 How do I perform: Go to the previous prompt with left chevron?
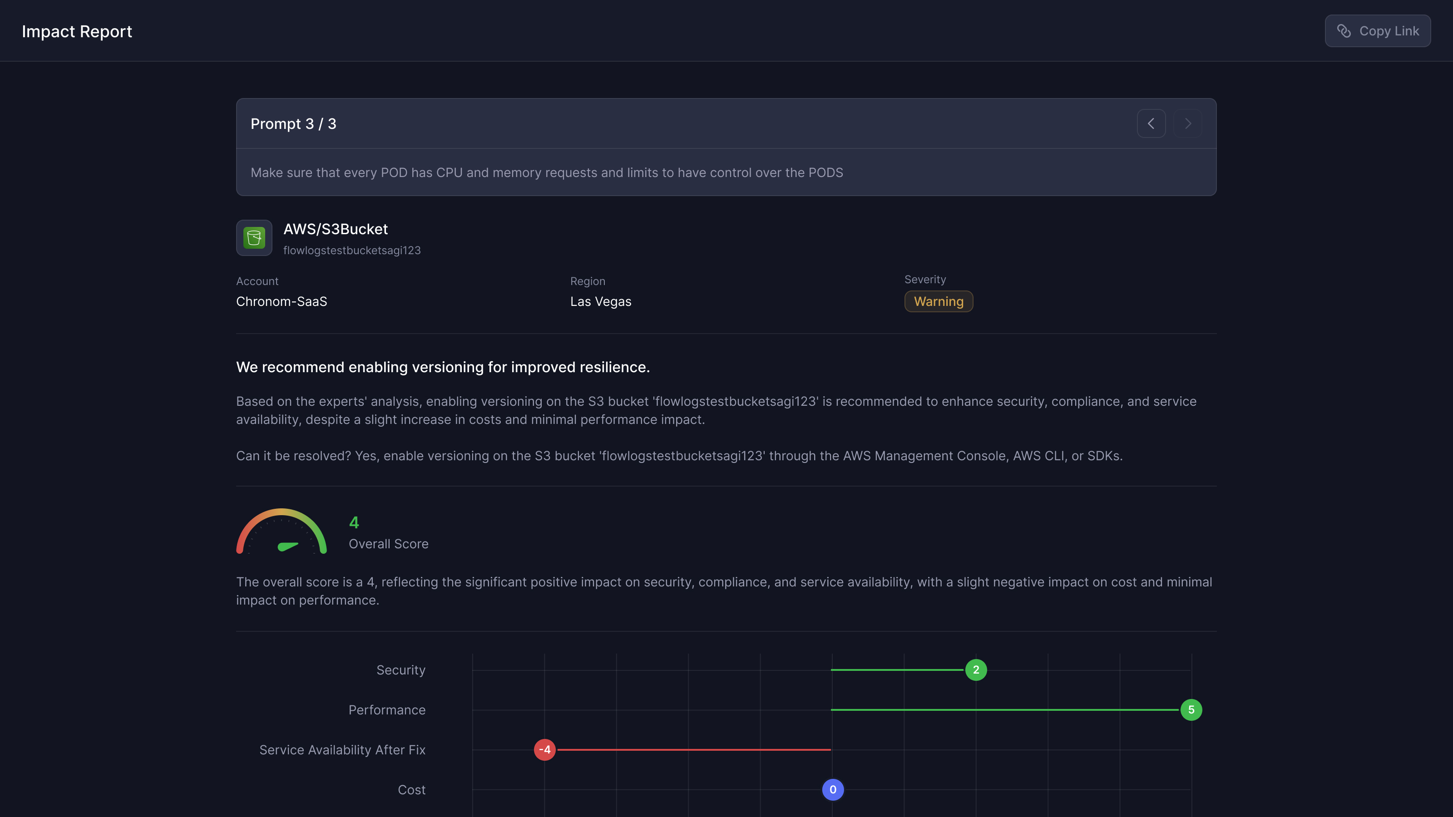click(x=1151, y=123)
